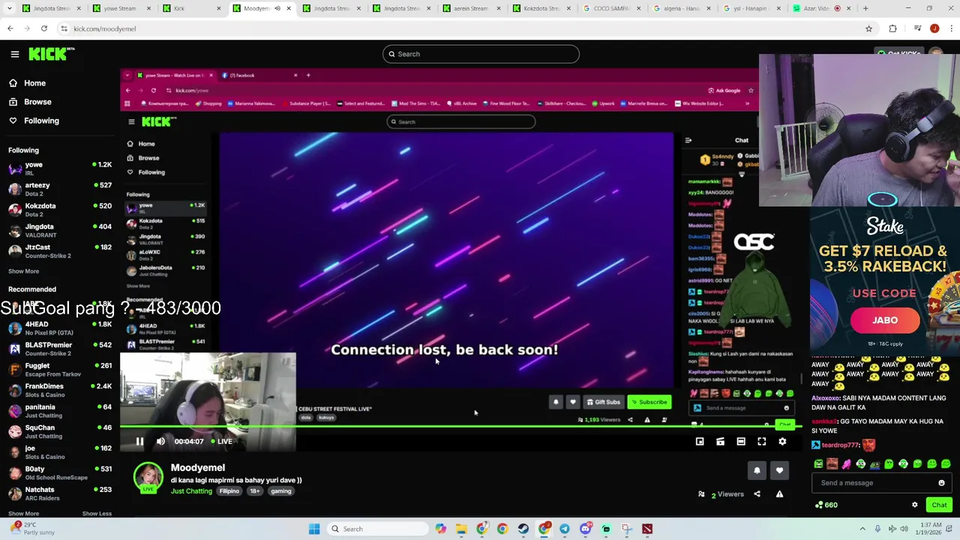Open chat settings gear icon

[915, 505]
